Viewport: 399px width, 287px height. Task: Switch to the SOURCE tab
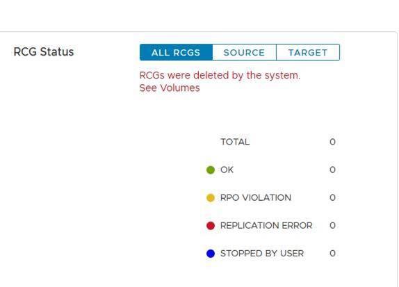(x=244, y=52)
